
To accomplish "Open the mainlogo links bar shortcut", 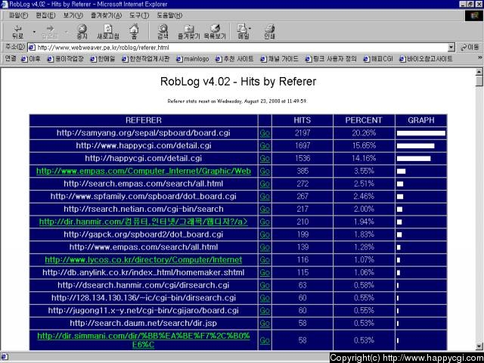I will 192,59.
